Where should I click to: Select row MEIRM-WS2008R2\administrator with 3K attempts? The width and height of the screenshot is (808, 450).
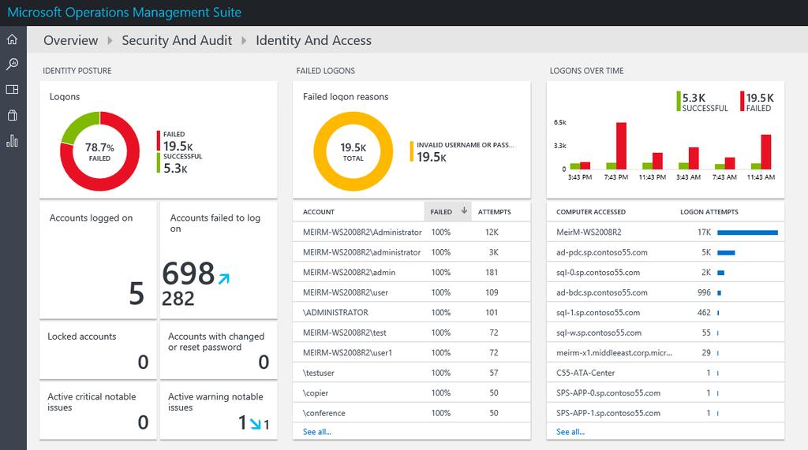[x=412, y=252]
